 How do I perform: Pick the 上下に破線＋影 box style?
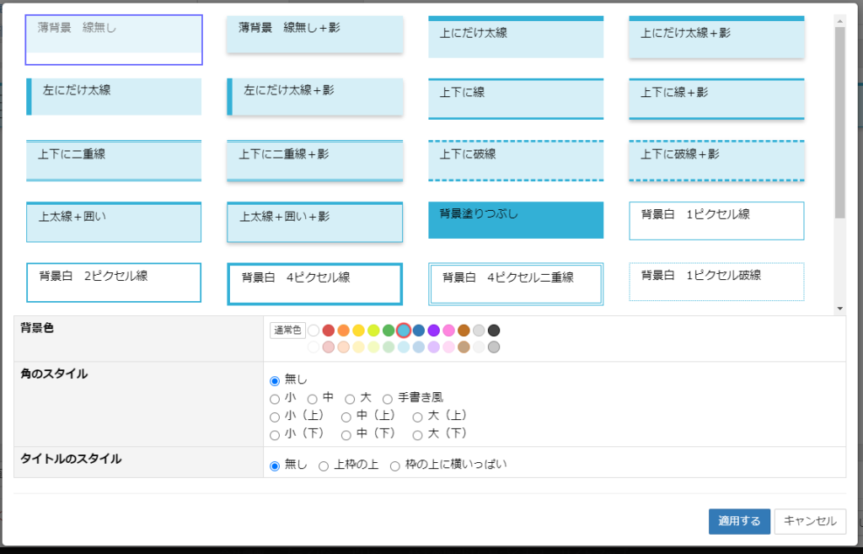[716, 160]
